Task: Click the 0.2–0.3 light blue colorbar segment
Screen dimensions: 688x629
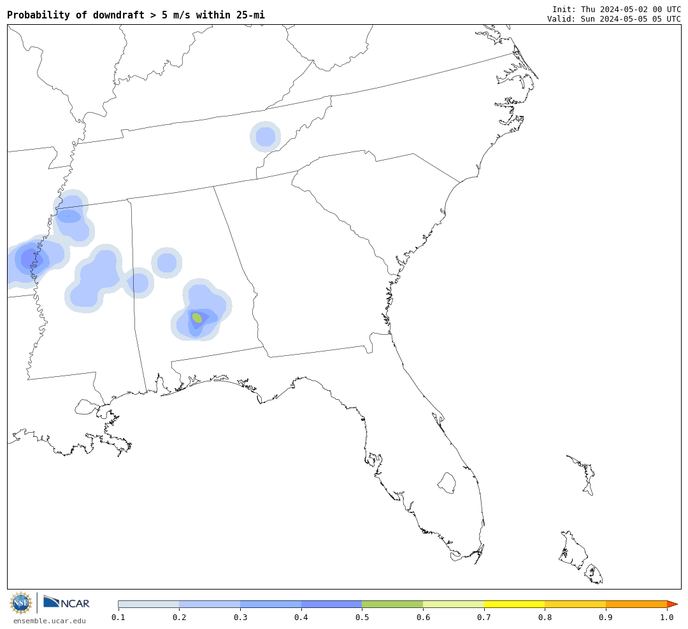Action: click(210, 604)
